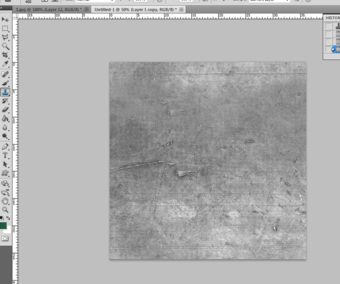Select the Brush tool

5,84
